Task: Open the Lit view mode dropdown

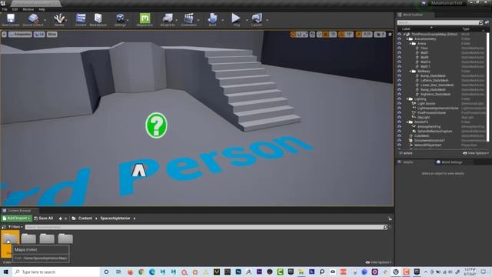Action: [39, 34]
